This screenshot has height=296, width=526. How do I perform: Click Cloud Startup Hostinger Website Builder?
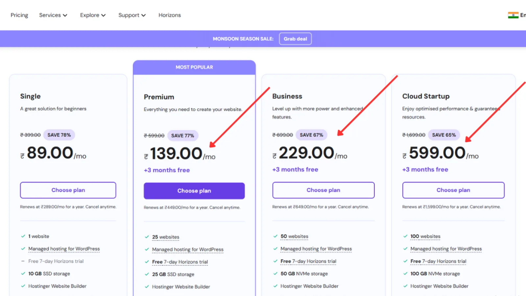pyautogui.click(x=440, y=286)
